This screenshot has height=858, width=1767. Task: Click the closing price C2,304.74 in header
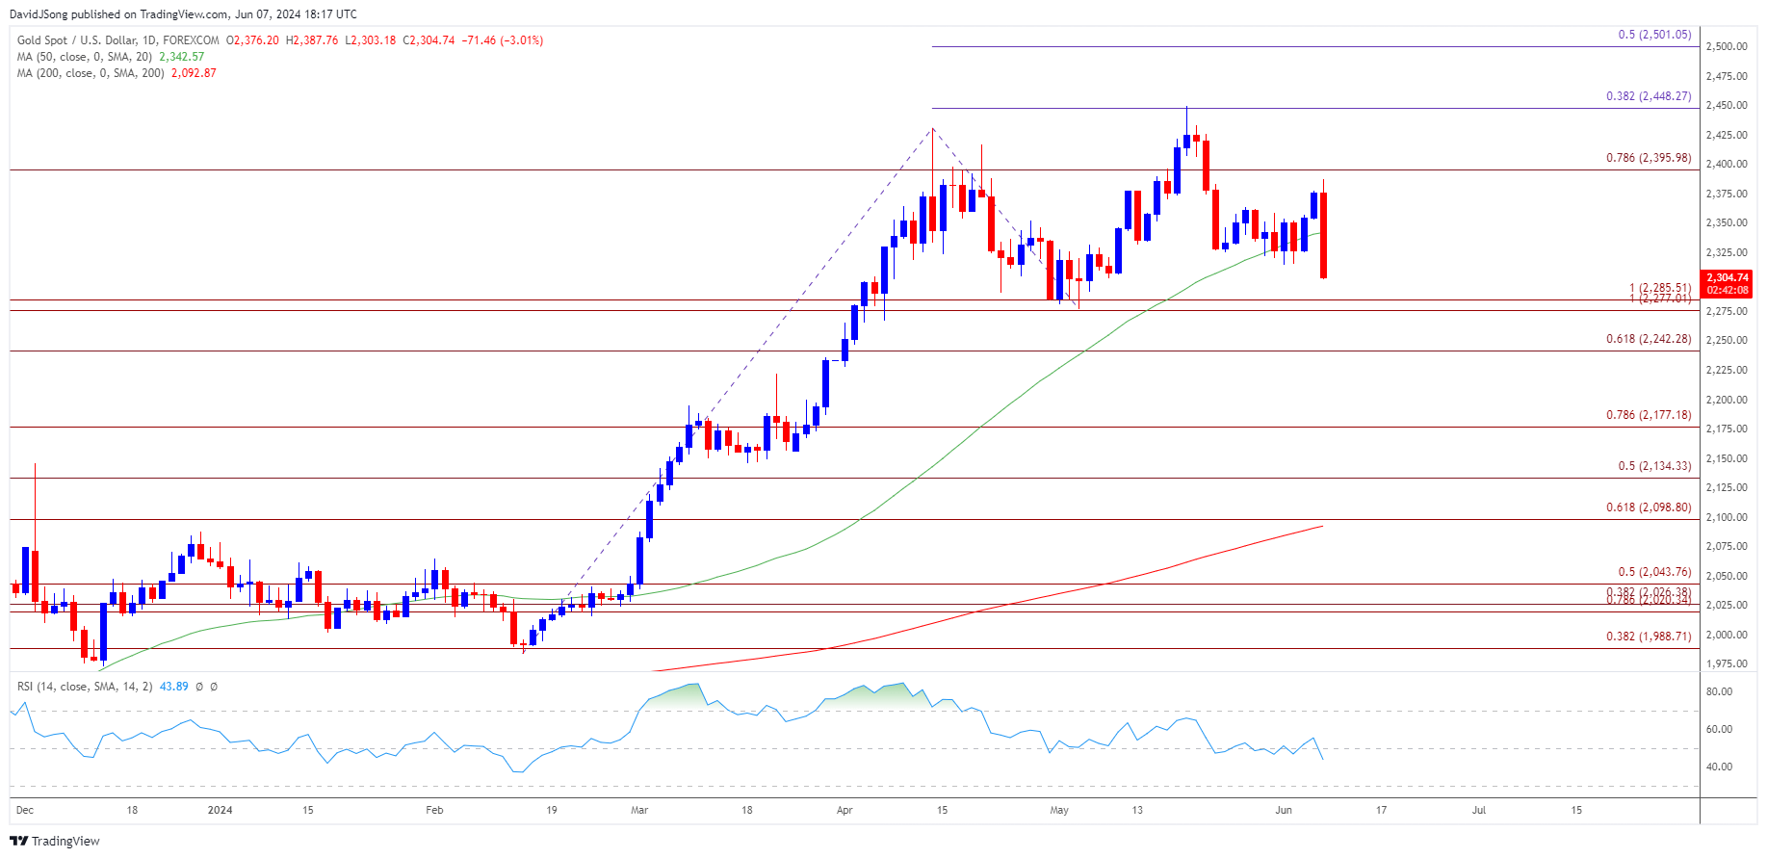pyautogui.click(x=429, y=40)
